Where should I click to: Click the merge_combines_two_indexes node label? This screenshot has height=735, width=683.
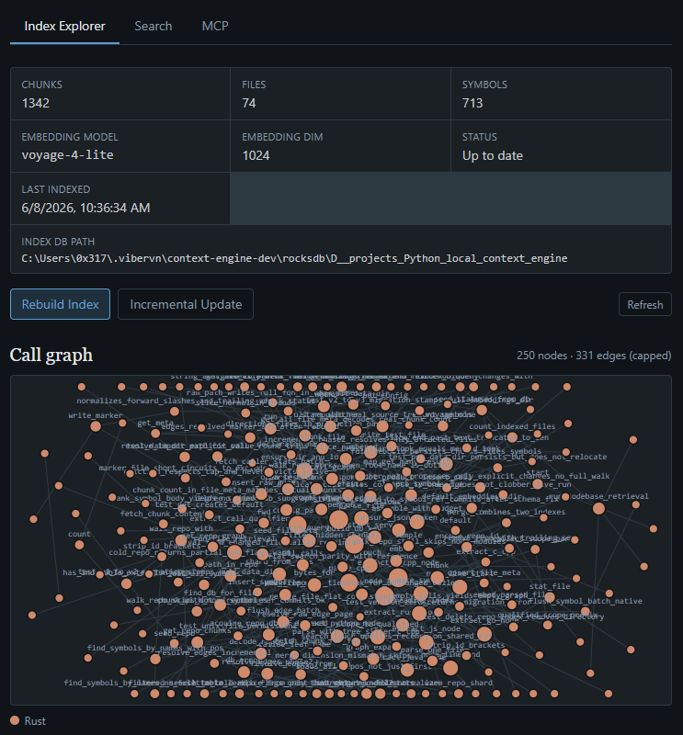(507, 512)
